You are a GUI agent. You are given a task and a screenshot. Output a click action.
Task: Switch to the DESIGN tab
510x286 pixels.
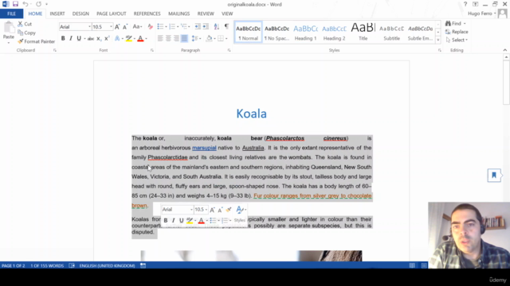pyautogui.click(x=80, y=14)
